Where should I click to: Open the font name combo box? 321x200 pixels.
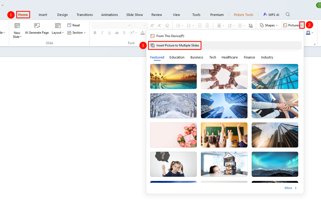[112, 25]
